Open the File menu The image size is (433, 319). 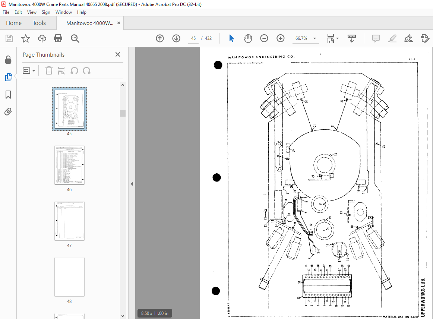(6, 12)
